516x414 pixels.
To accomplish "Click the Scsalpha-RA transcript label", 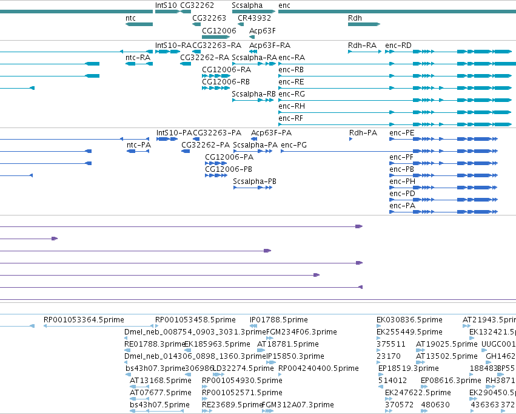I will pyautogui.click(x=255, y=58).
